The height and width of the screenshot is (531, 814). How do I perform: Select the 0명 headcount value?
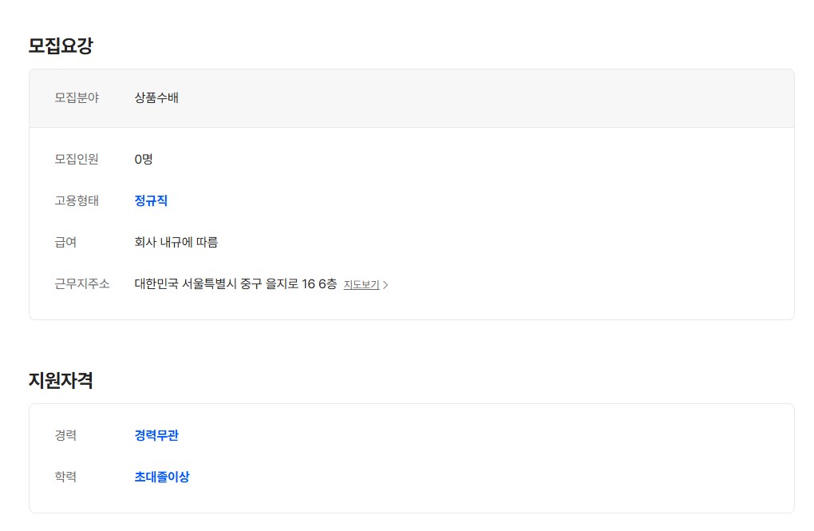(x=144, y=159)
